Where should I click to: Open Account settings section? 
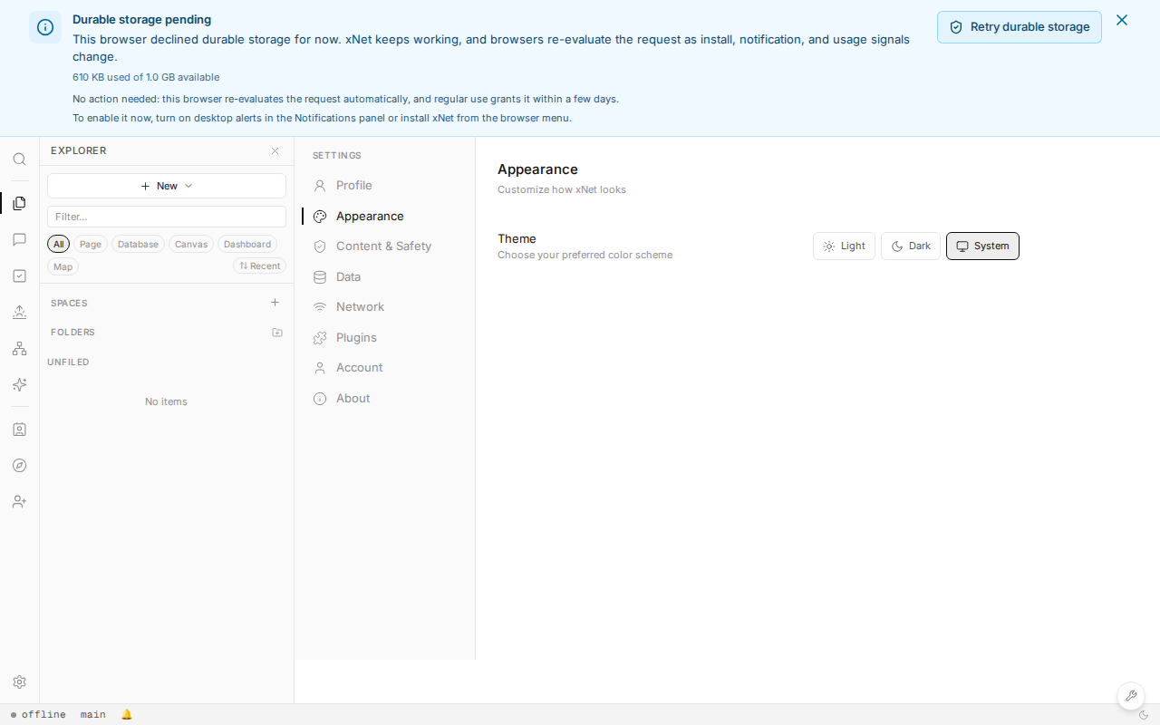point(387,368)
